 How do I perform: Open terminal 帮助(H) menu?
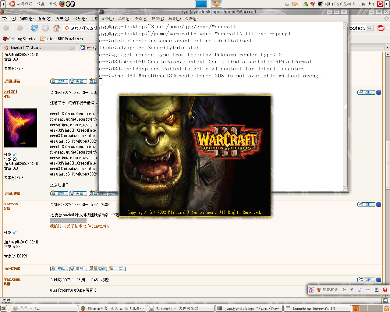tap(191, 19)
